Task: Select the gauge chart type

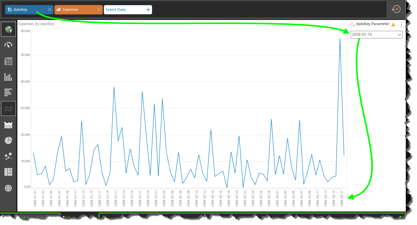Action: pos(8,45)
